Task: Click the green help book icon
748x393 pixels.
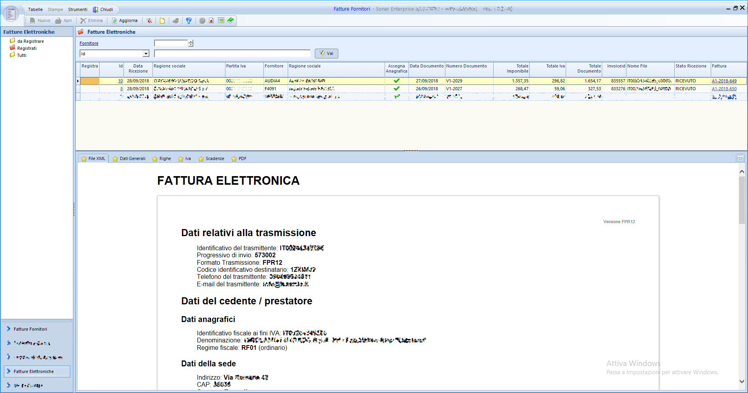Action: tap(231, 20)
